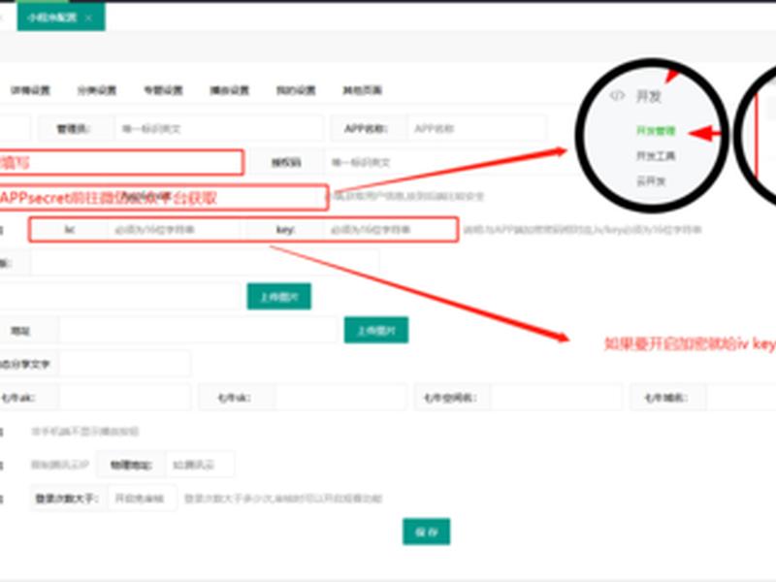Focus the 地址 input field

pos(198,330)
